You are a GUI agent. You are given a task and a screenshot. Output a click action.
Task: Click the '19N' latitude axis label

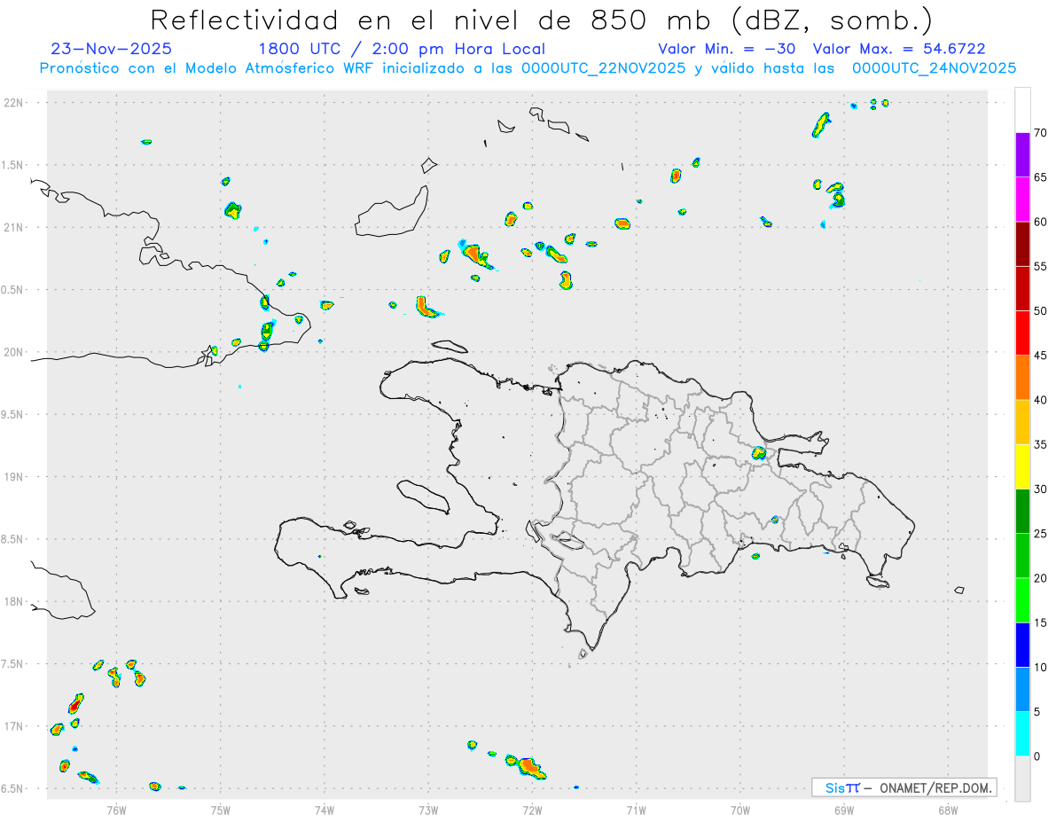[15, 476]
